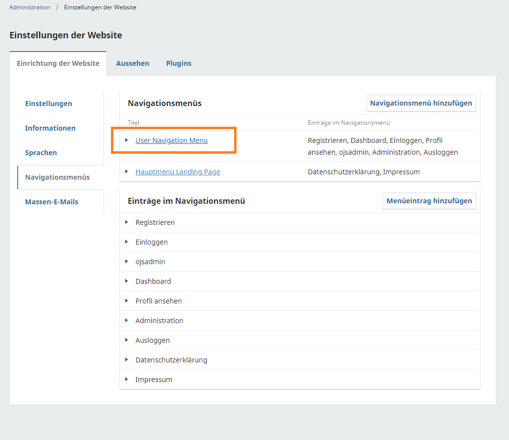This screenshot has width=509, height=440.
Task: Expand the Hauptmenü Landing Page row triangle
Action: (127, 171)
